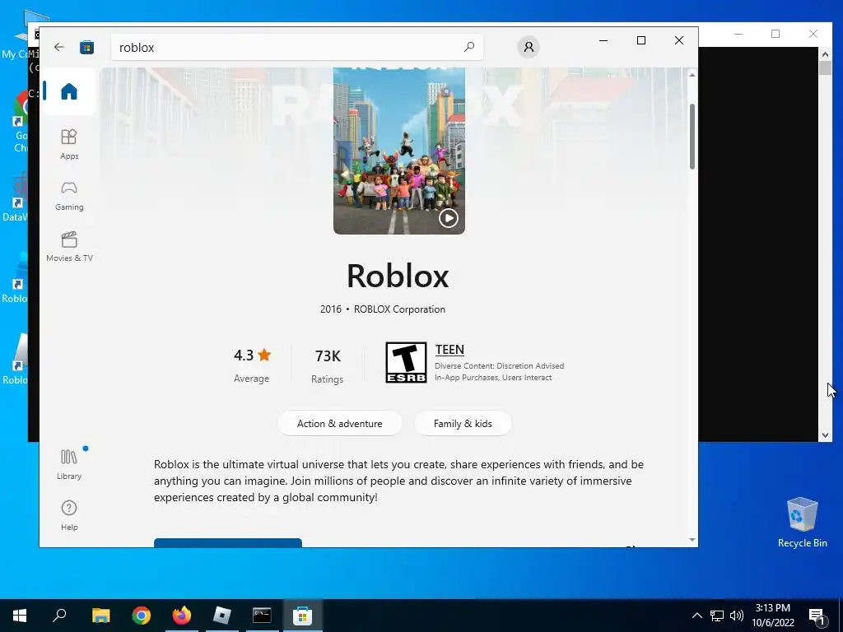The height and width of the screenshot is (632, 843).
Task: Click the Store page vertical scrollbar thumb
Action: 692,137
